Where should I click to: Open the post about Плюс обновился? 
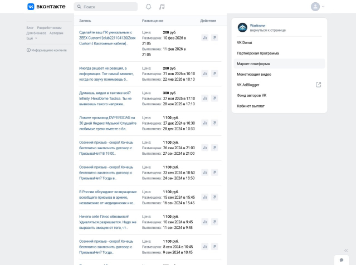[x=107, y=222]
